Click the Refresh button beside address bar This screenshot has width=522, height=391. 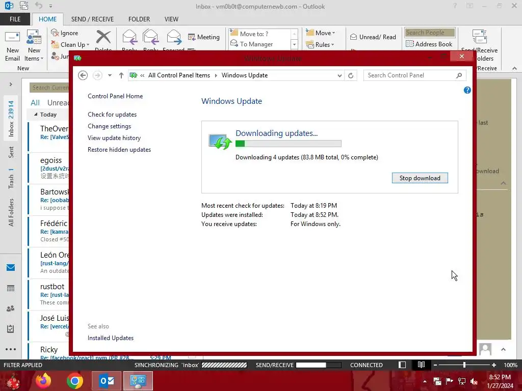[351, 75]
